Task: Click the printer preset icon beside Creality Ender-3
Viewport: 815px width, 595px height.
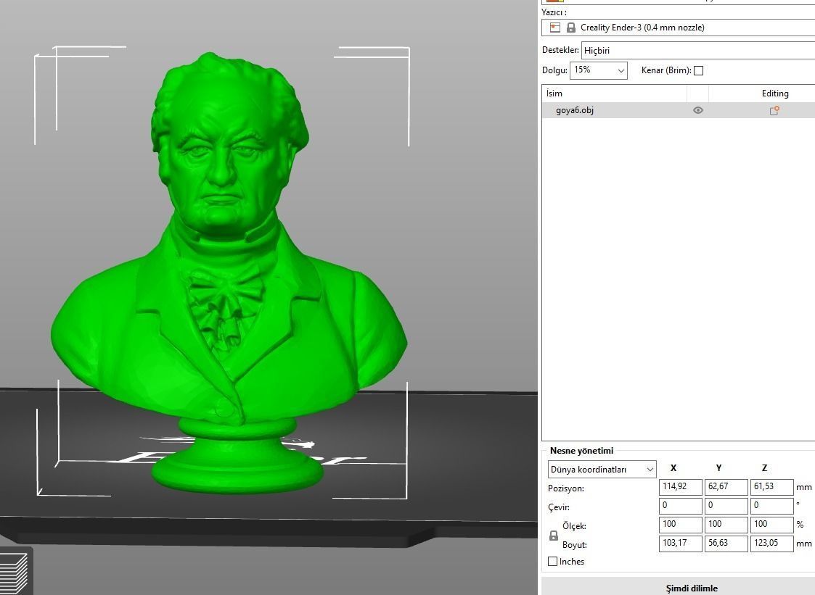Action: [x=554, y=28]
